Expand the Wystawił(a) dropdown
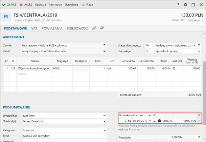Viewport: 206px width, 142px height. 104,116
